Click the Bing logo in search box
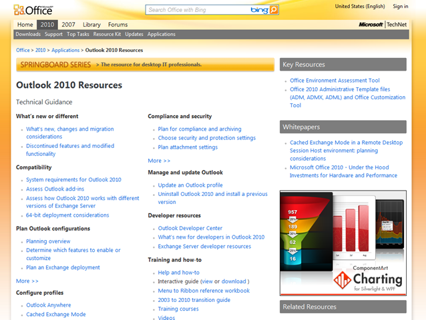Viewport: 426px width, 320px height. pyautogui.click(x=259, y=10)
